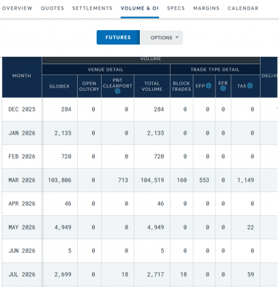Image resolution: width=279 pixels, height=287 pixels.
Task: Switch to the Quotes tab
Action: pyautogui.click(x=53, y=8)
